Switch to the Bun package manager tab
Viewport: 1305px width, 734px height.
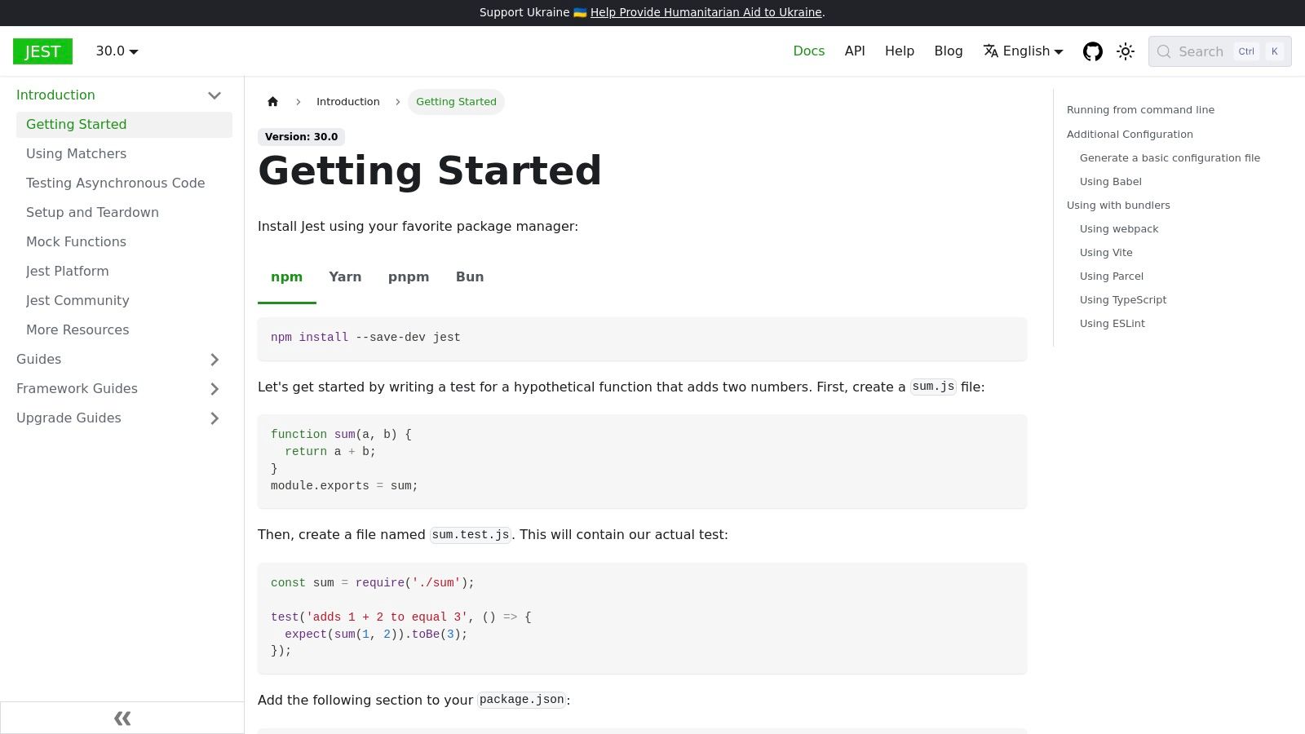(x=470, y=276)
